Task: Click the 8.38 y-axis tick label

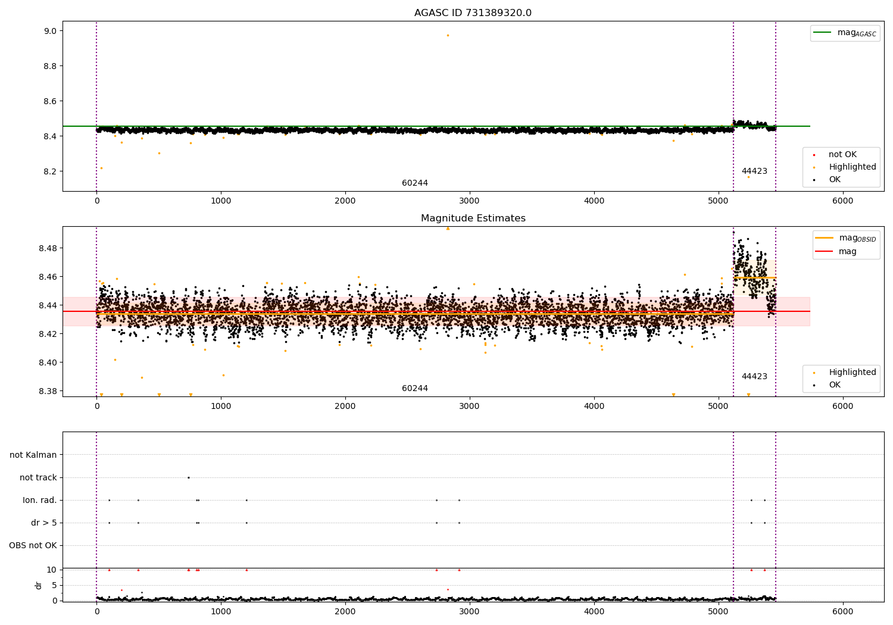Action: click(x=47, y=391)
